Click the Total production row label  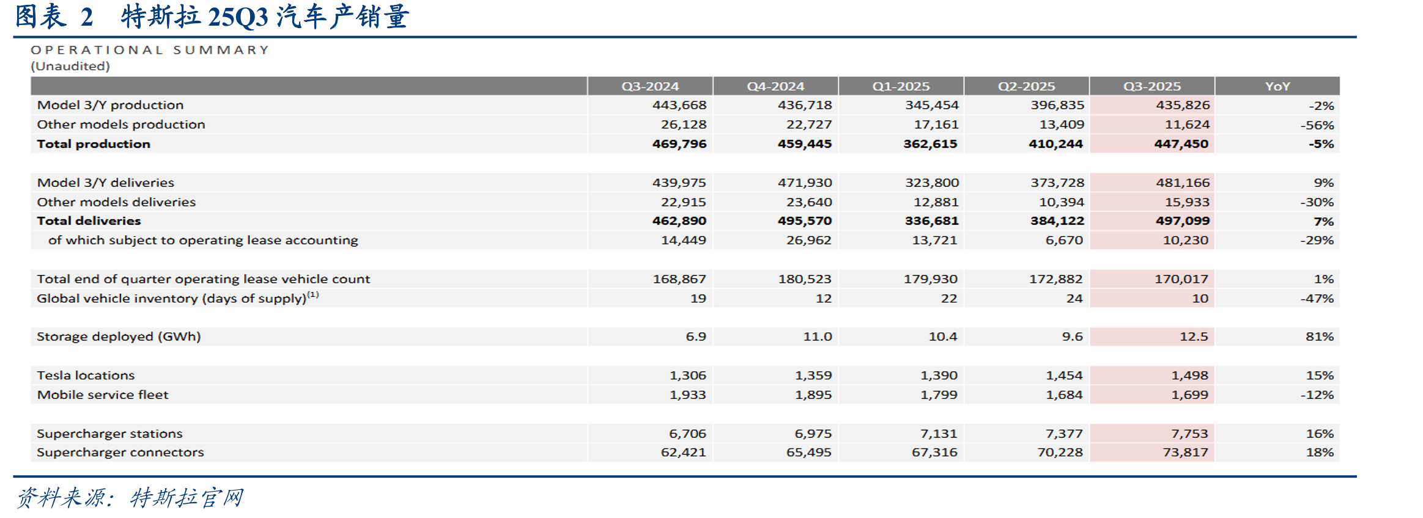tap(94, 144)
